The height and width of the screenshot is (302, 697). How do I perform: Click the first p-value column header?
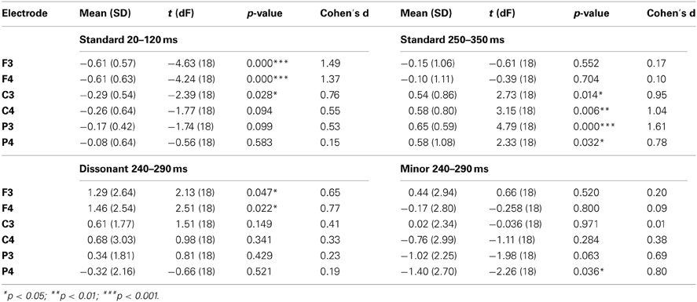(265, 14)
